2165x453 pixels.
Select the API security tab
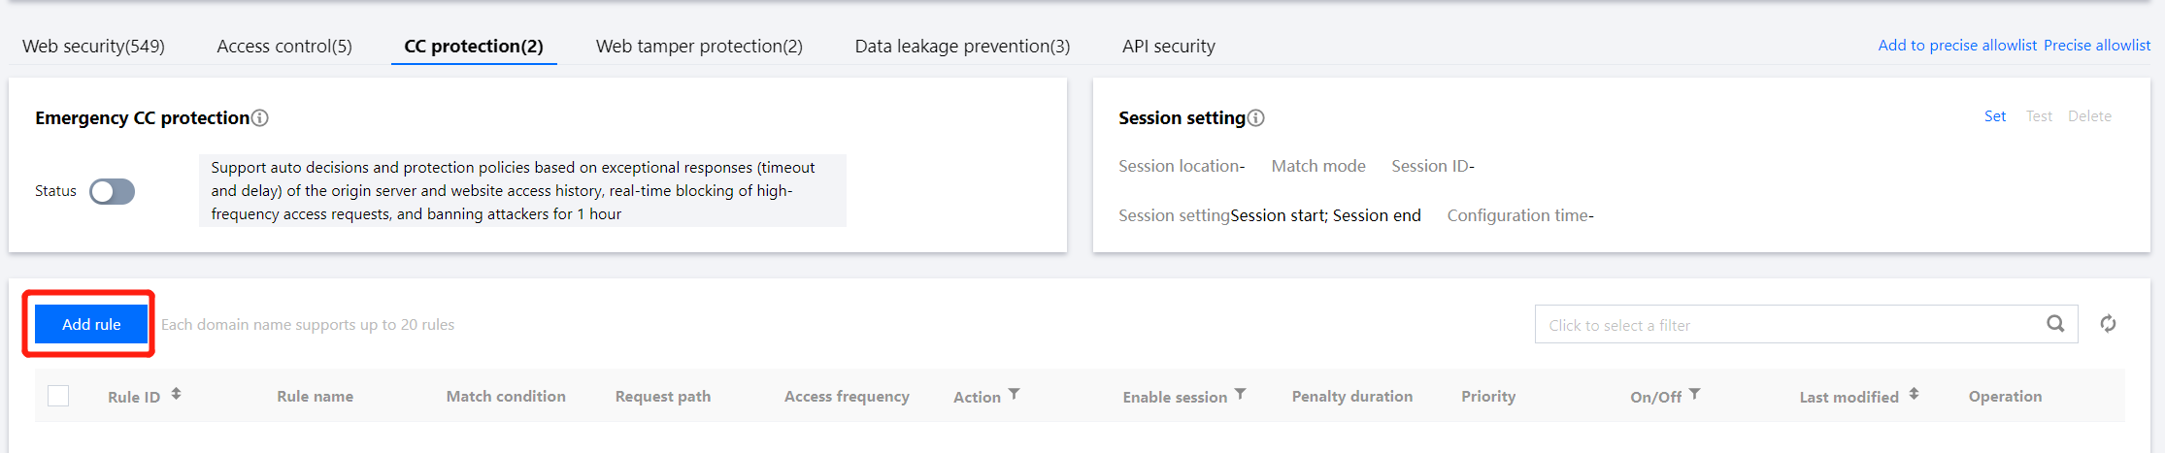[x=1168, y=47]
